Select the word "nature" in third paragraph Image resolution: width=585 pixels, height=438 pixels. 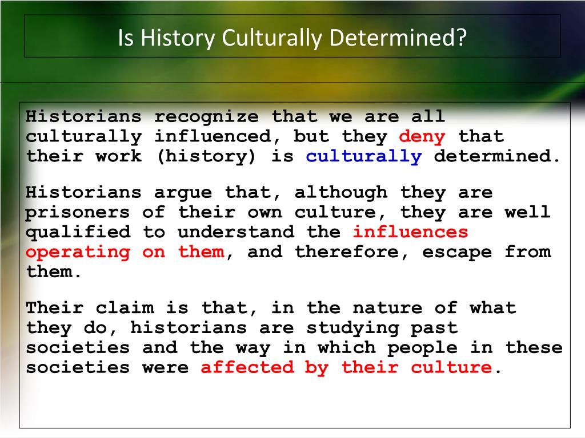click(387, 309)
